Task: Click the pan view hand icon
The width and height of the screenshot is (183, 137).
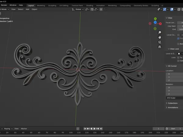Action: [160, 37]
